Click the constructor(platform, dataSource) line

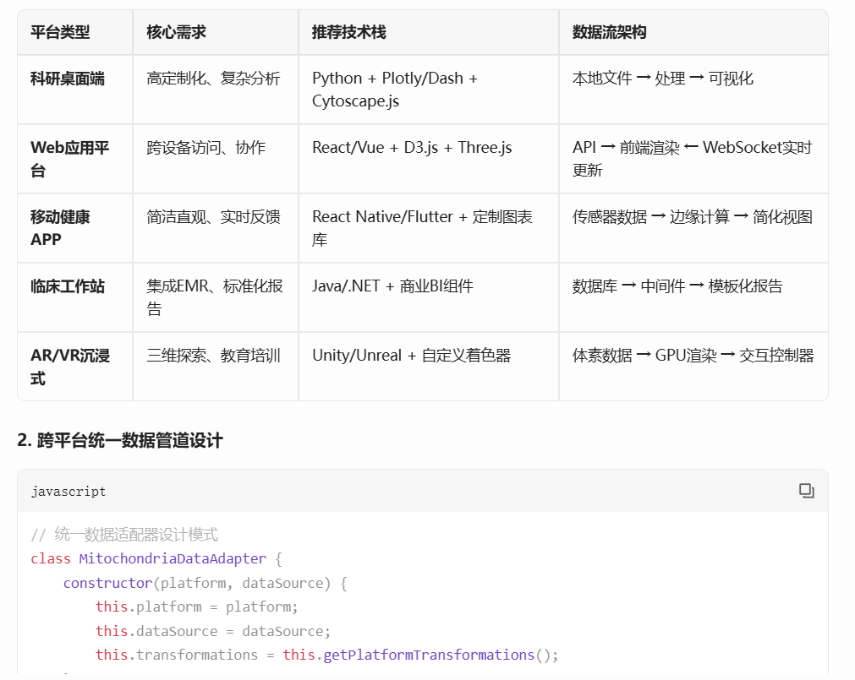pos(205,583)
